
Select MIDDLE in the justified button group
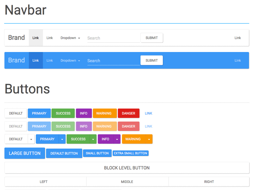[x=127, y=181]
